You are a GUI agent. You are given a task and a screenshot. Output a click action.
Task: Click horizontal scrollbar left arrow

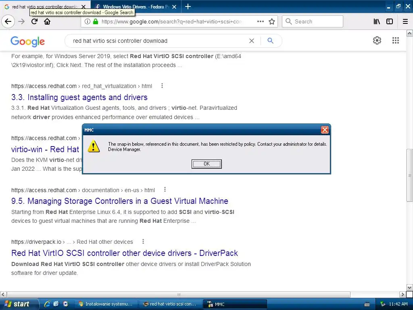pos(3,294)
